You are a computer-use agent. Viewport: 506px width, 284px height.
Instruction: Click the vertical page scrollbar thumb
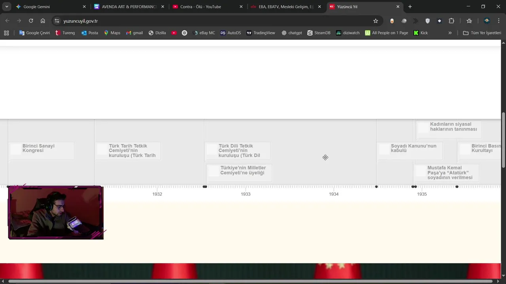tap(504, 140)
